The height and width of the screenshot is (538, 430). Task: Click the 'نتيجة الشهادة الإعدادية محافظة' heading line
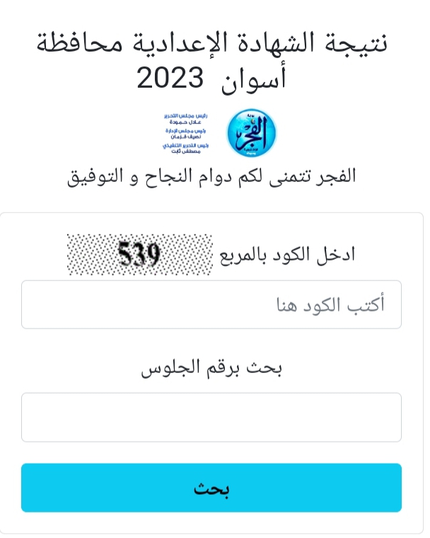(212, 44)
